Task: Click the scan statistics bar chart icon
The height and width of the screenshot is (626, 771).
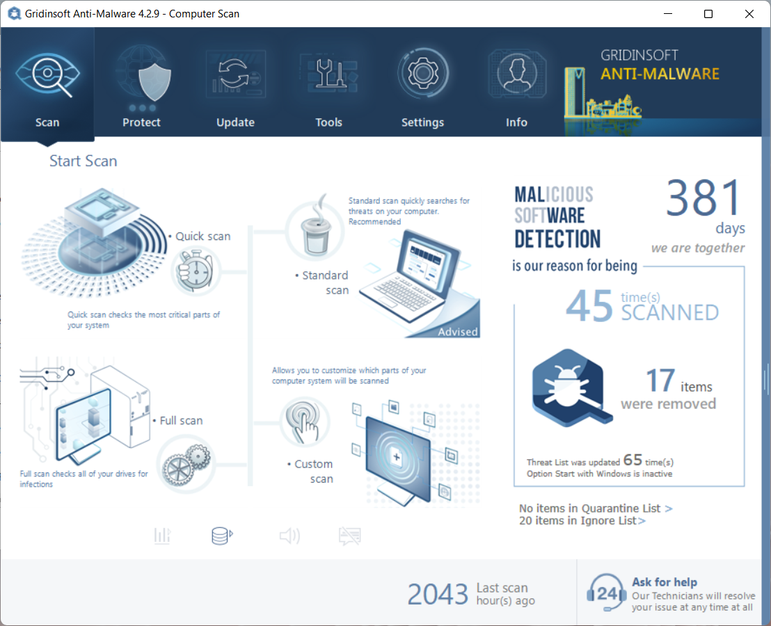Action: [162, 536]
